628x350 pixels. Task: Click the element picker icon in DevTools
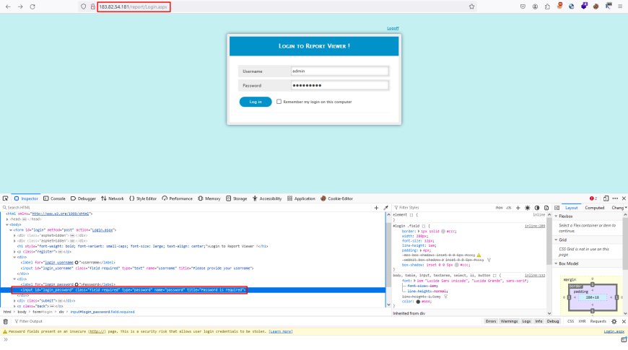(x=6, y=198)
